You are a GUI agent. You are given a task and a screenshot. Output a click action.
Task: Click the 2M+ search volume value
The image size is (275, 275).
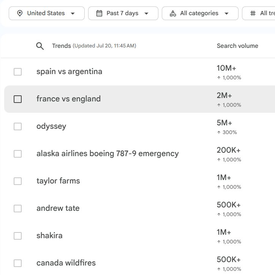224,96
